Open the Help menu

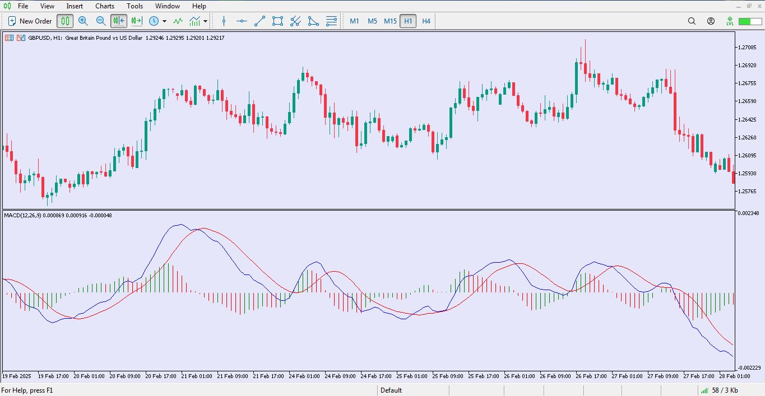tap(199, 6)
